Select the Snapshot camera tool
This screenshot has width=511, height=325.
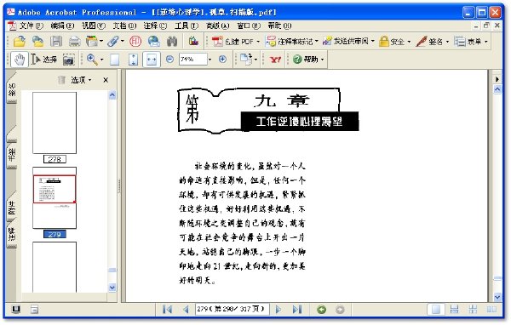[68, 60]
